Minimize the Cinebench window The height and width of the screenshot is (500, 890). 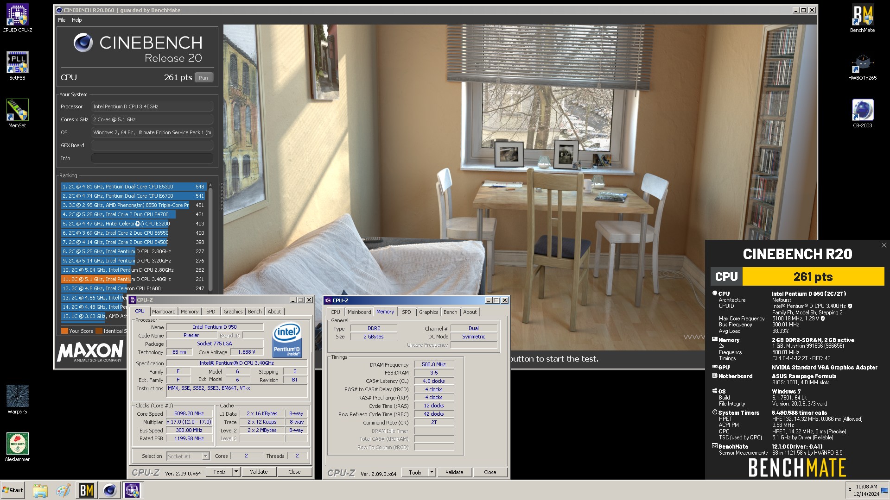point(796,10)
